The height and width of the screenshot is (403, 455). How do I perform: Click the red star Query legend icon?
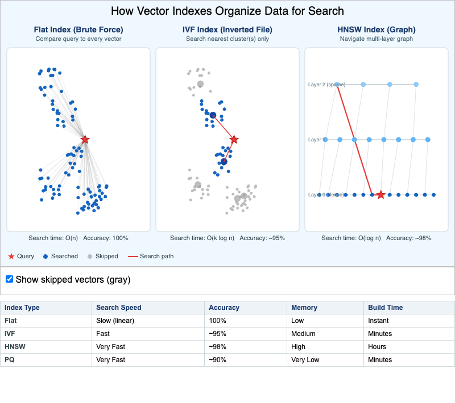coord(11,257)
